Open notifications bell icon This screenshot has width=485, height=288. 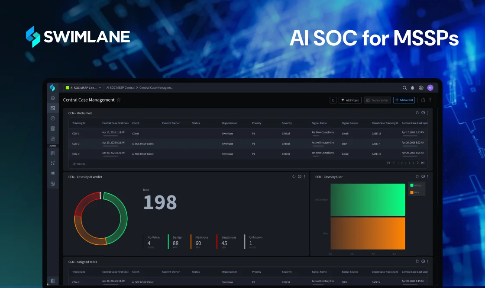pyautogui.click(x=413, y=88)
